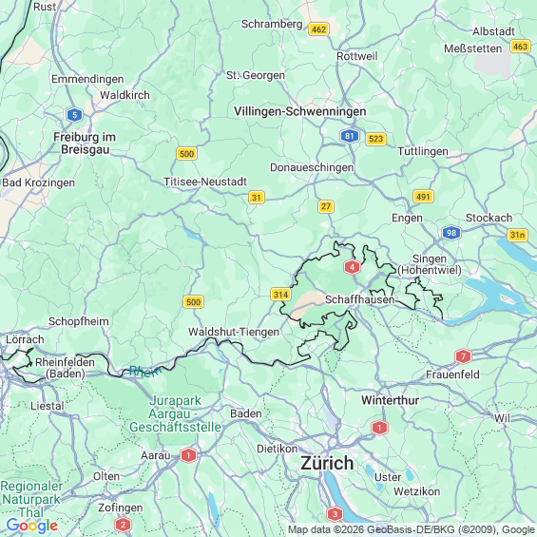Click the Google logo
The height and width of the screenshot is (537, 537).
pyautogui.click(x=32, y=526)
